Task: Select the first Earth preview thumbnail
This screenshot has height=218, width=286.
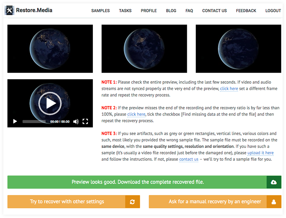Action: pos(50,49)
